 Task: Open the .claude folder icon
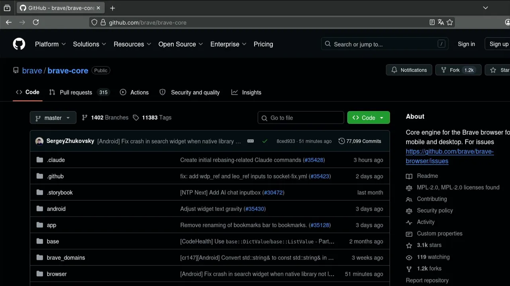(39, 160)
